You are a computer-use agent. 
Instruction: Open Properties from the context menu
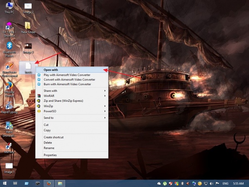(x=72, y=155)
